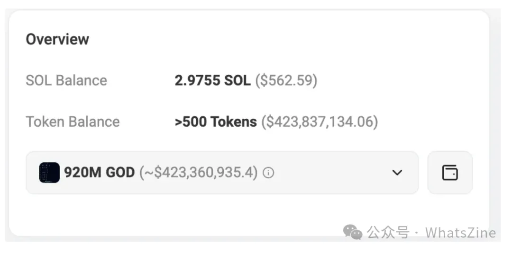512x253 pixels.
Task: Click the wallet icon button
Action: [450, 173]
